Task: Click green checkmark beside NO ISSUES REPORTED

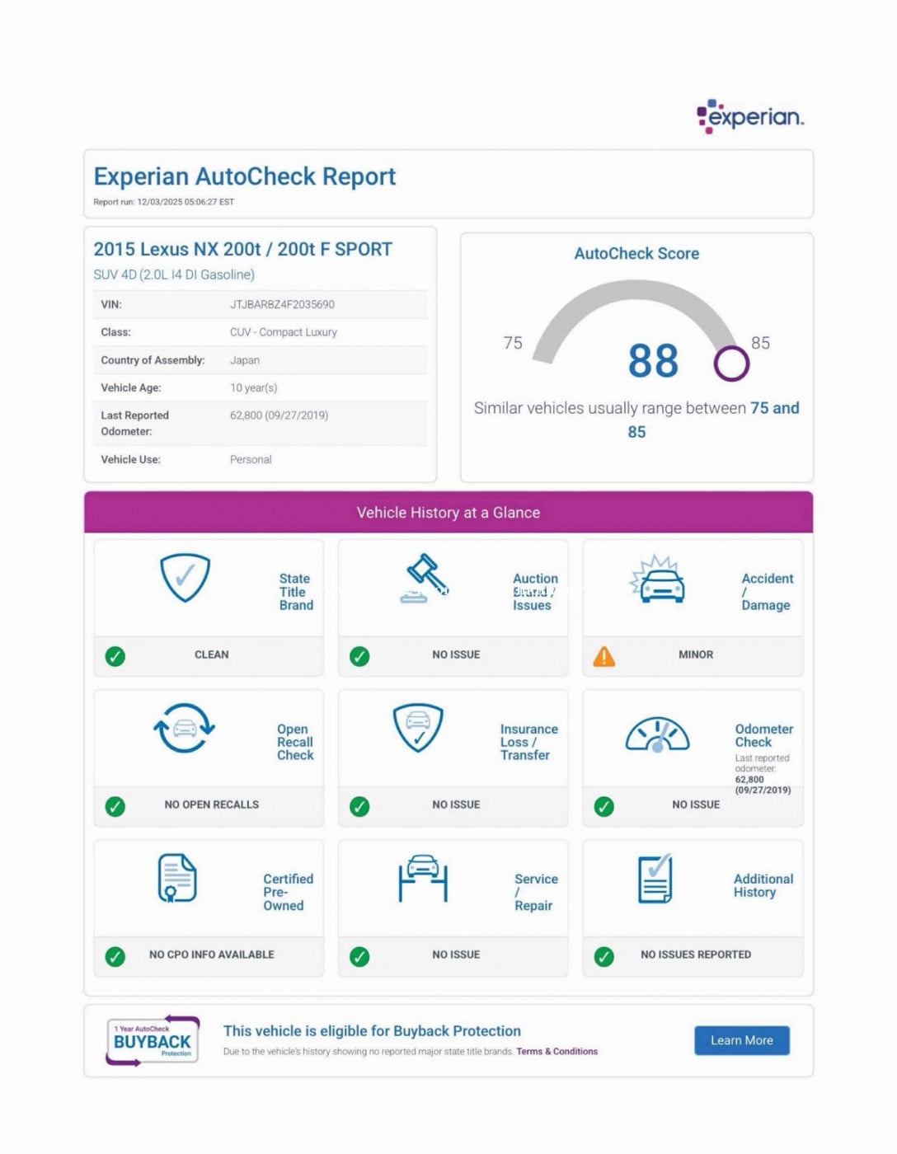Action: (x=604, y=956)
